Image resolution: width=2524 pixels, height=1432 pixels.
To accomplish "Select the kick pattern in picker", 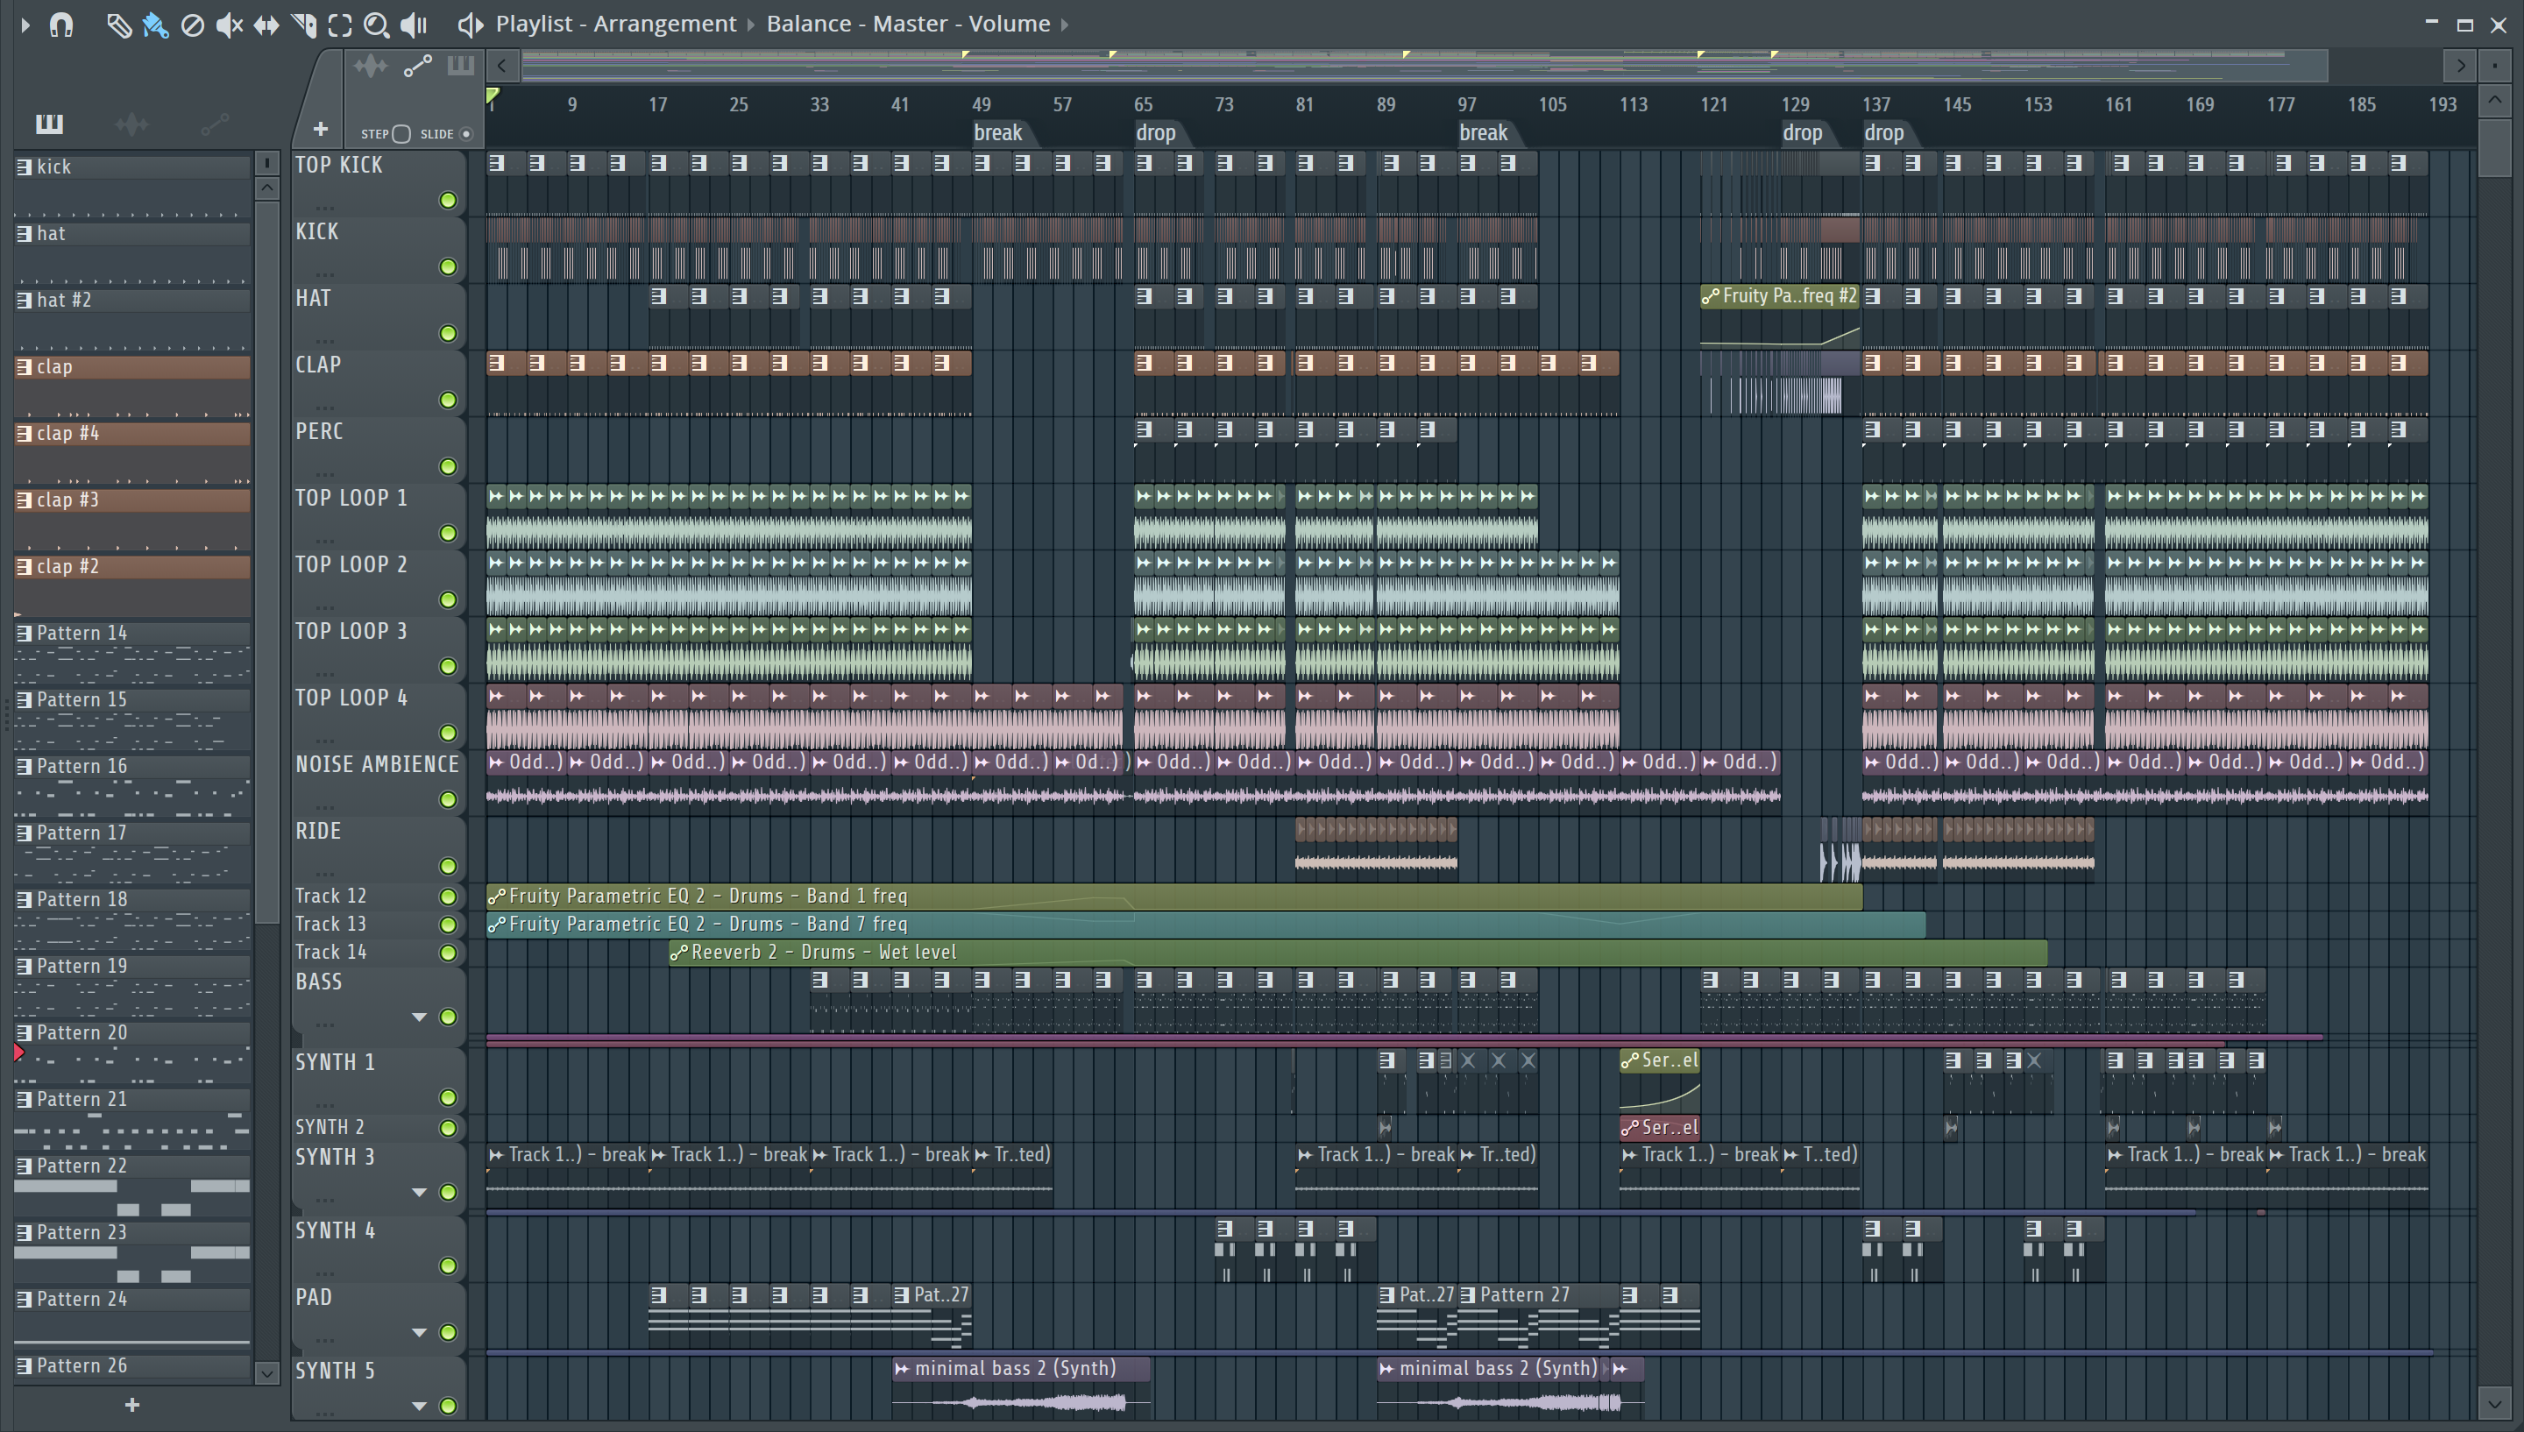I will coord(131,167).
